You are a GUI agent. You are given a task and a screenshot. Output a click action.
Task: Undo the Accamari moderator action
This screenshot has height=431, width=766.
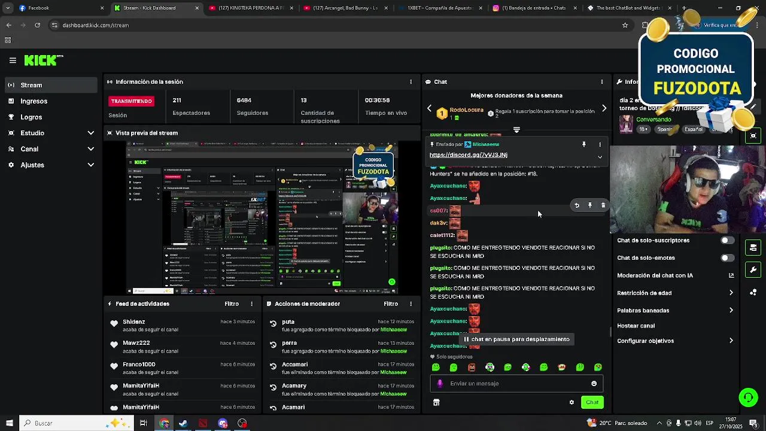(273, 366)
